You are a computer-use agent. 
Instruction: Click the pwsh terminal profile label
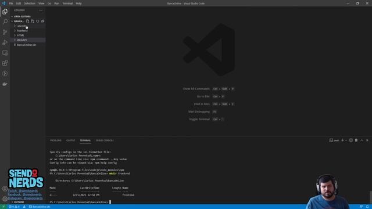pos(334,140)
